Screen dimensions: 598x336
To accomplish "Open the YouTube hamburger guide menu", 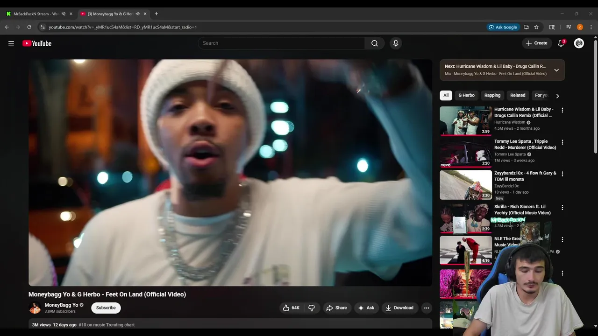I will coord(11,43).
